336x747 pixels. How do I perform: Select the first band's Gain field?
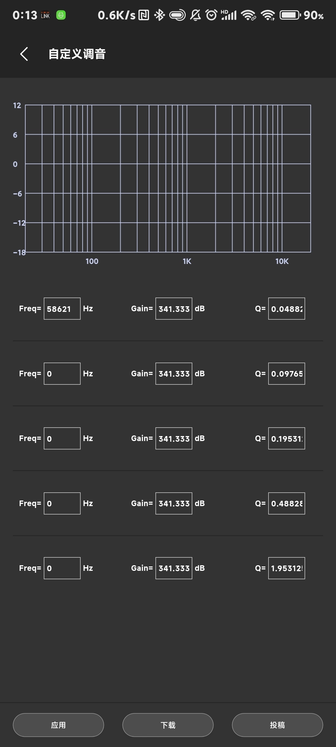tap(174, 309)
